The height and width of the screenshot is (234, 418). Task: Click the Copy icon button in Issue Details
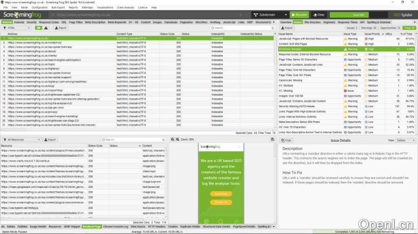coord(285,140)
